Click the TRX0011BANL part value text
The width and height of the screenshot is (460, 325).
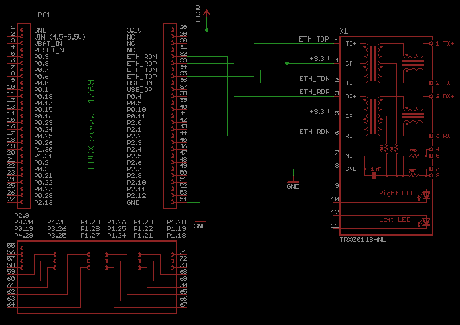(x=362, y=238)
